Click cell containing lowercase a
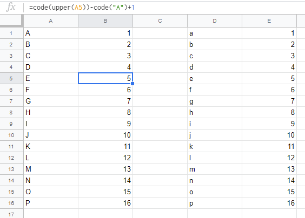305x218 pixels. (x=215, y=33)
